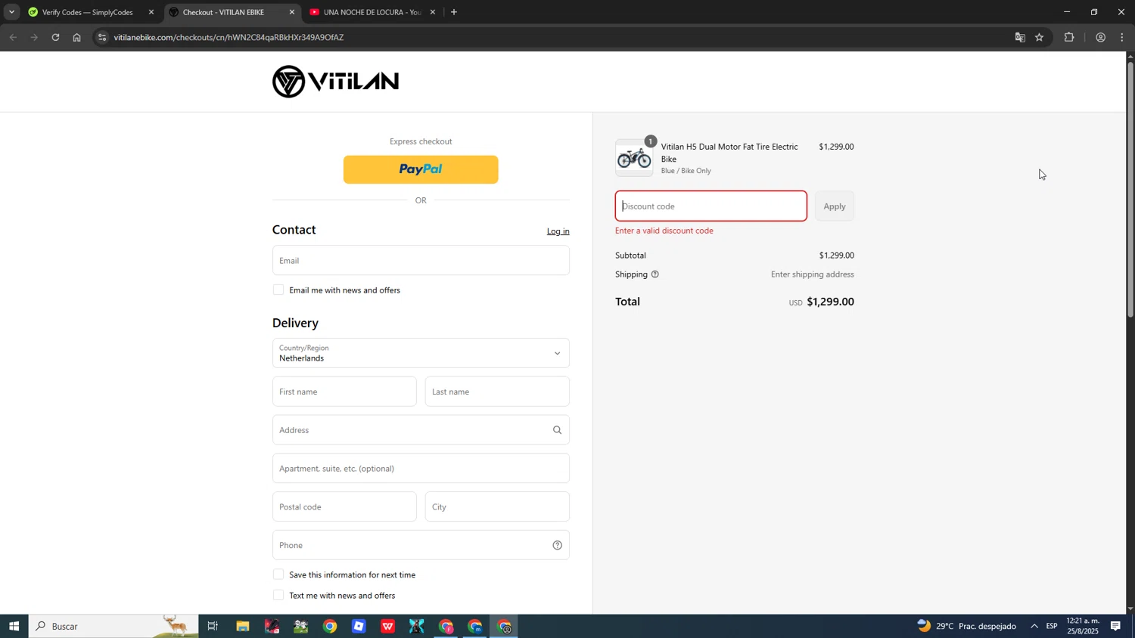Click the address search magnifier icon
This screenshot has width=1135, height=638.
tap(557, 430)
